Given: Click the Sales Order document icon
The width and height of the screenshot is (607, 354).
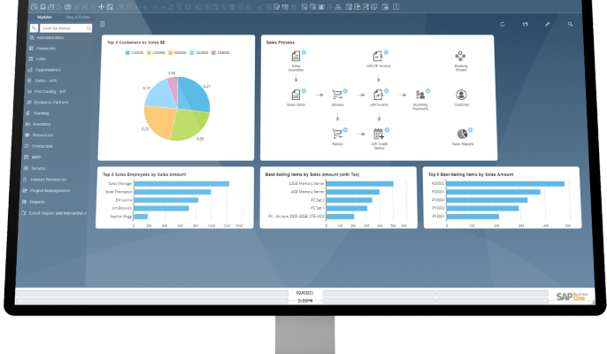Looking at the screenshot, I should click(x=296, y=94).
